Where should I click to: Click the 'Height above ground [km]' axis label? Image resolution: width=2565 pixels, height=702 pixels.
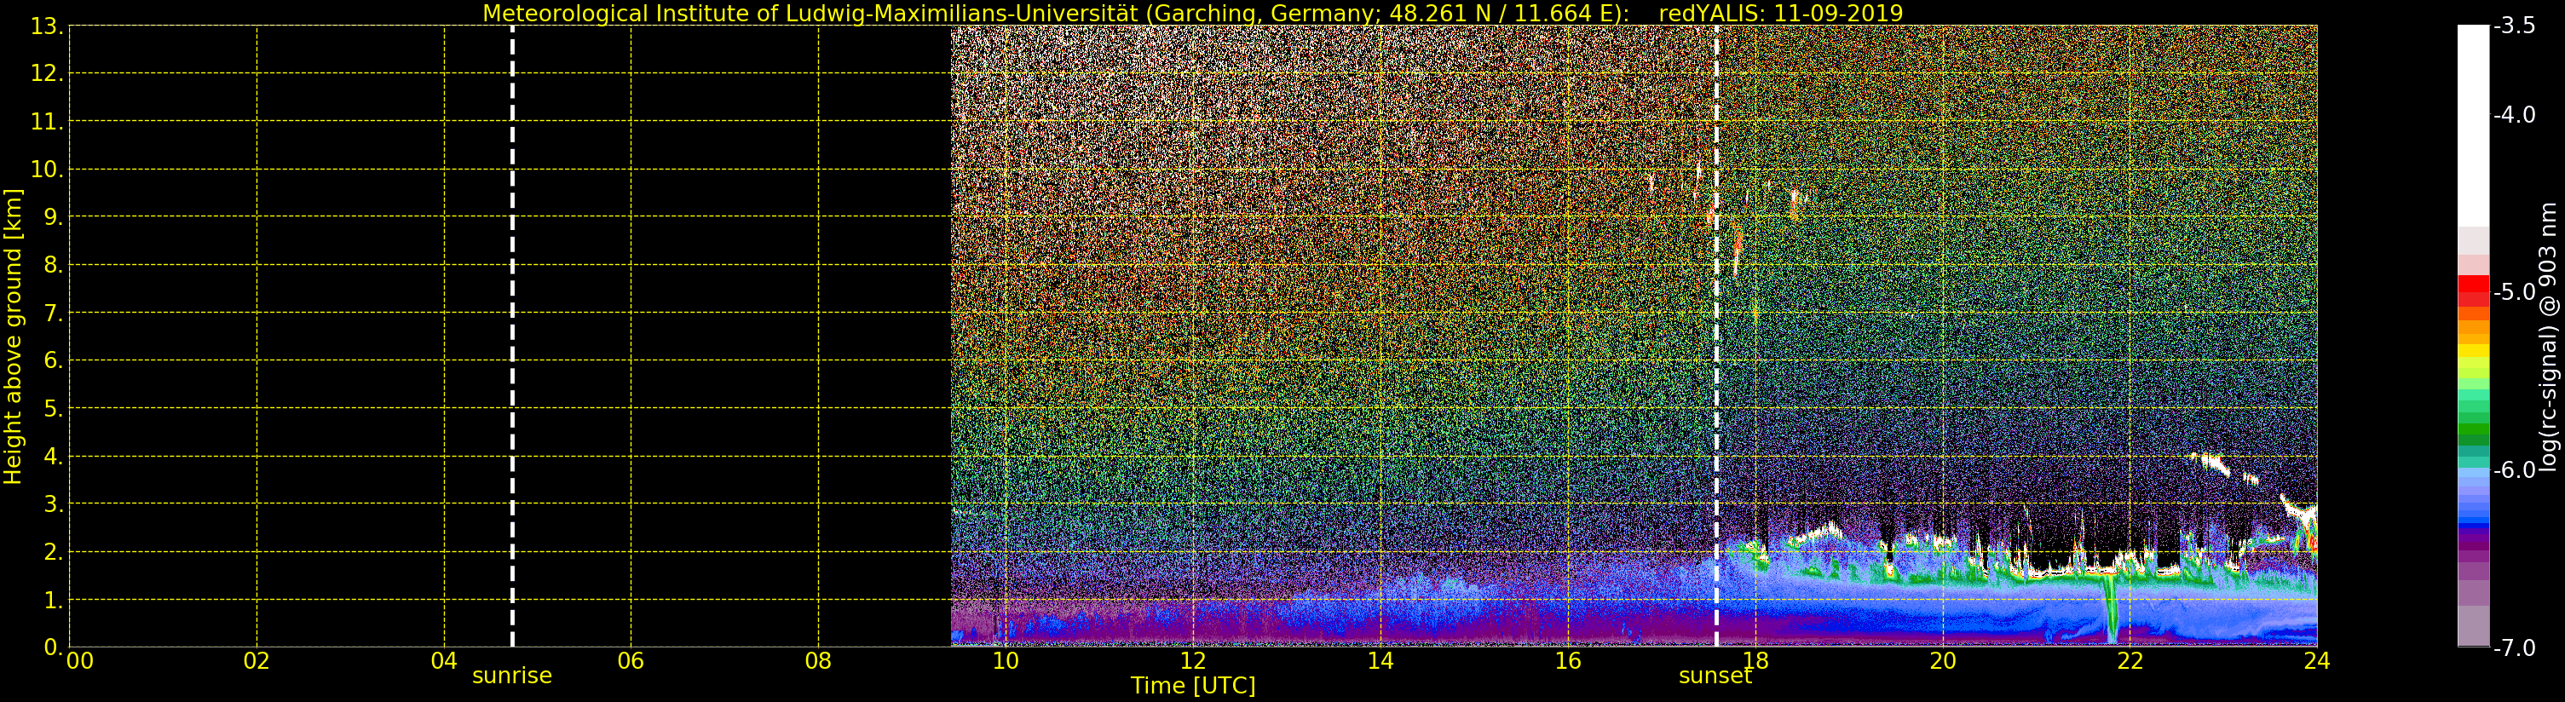click(13, 337)
